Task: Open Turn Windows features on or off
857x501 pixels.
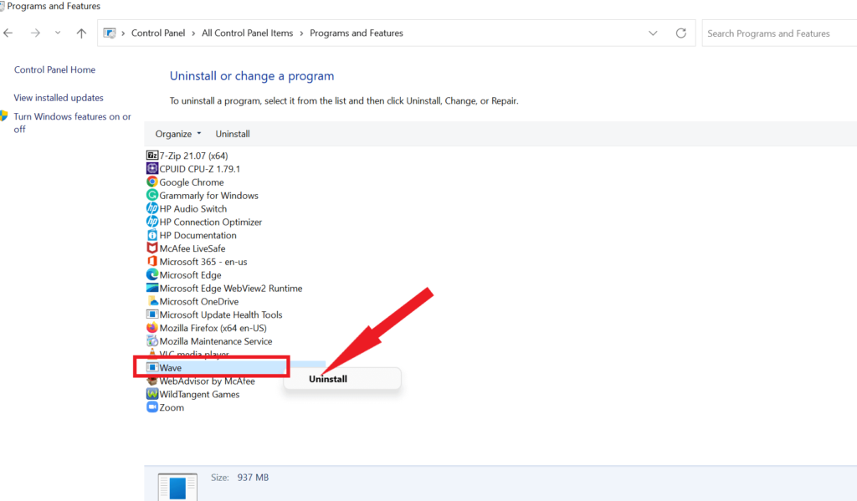Action: pos(72,123)
